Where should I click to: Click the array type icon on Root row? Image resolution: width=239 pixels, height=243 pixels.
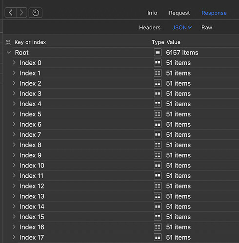tap(158, 53)
